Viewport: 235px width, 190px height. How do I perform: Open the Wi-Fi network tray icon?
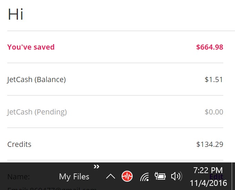(145, 177)
